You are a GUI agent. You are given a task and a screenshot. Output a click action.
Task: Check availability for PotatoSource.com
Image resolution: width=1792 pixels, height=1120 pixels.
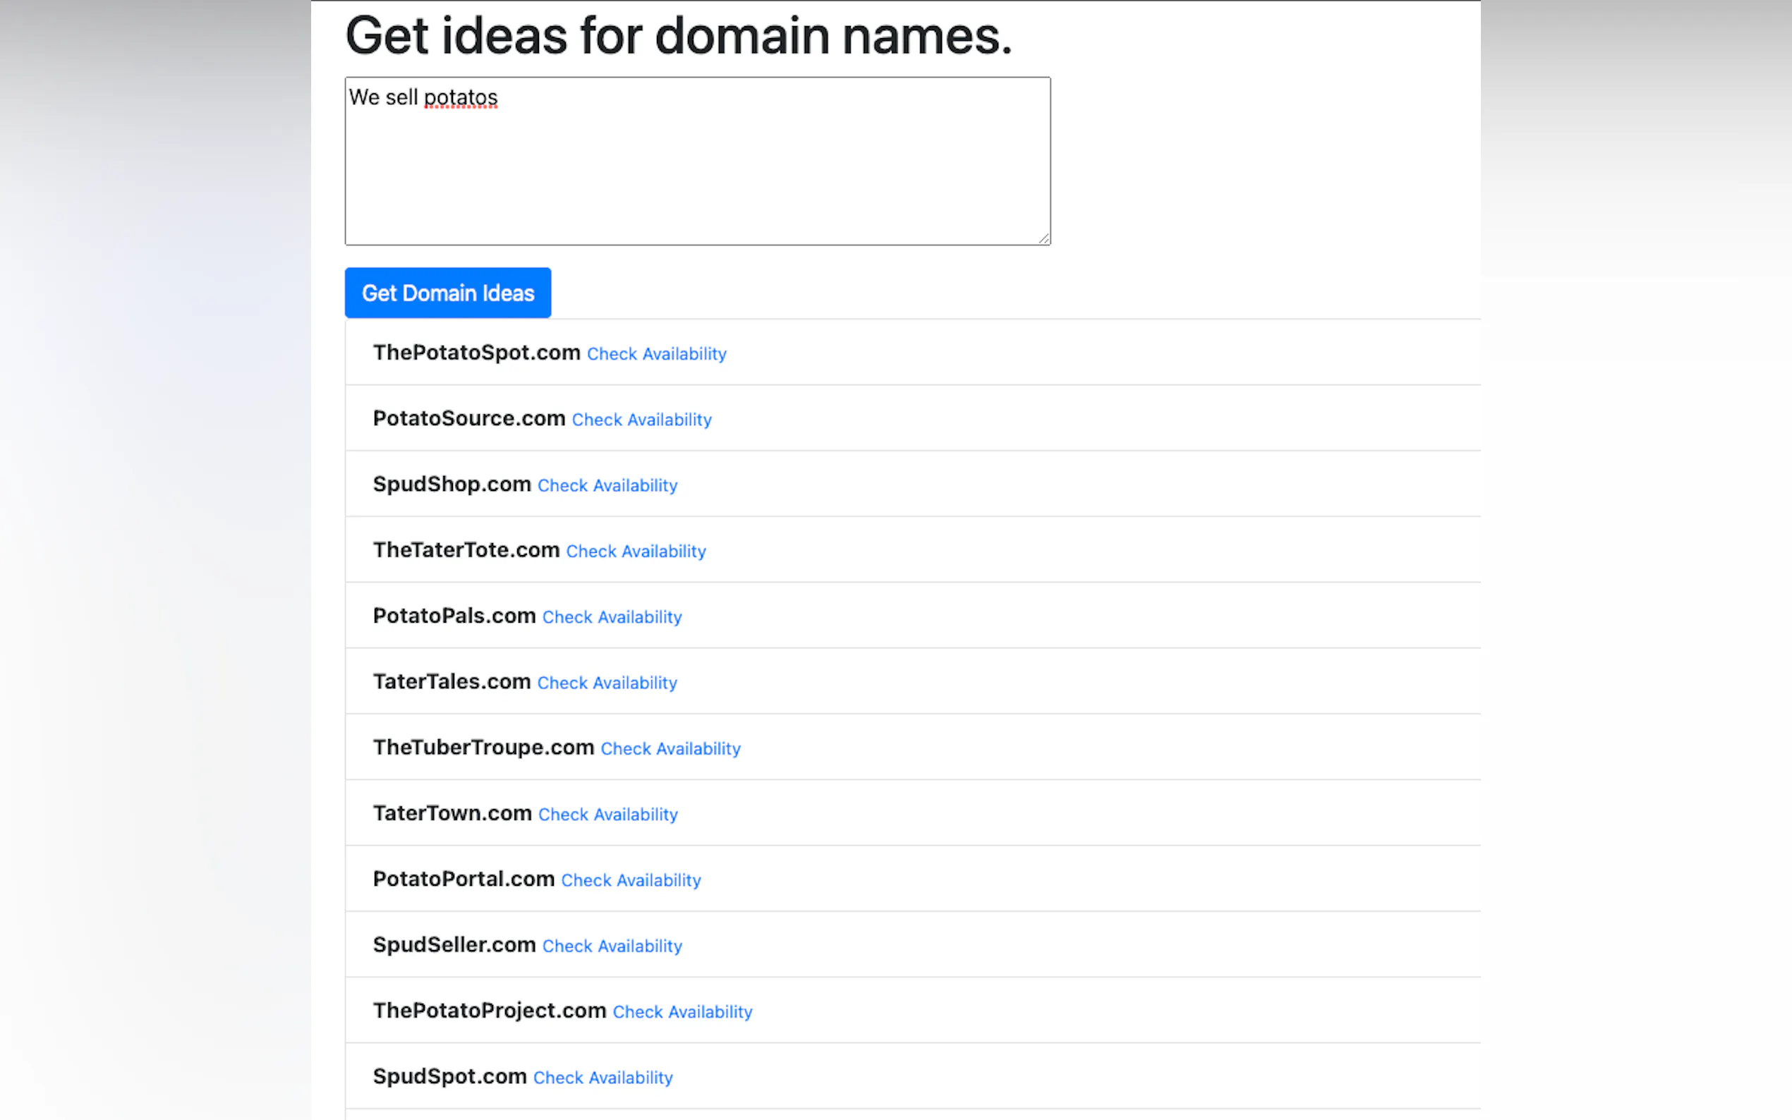point(641,420)
